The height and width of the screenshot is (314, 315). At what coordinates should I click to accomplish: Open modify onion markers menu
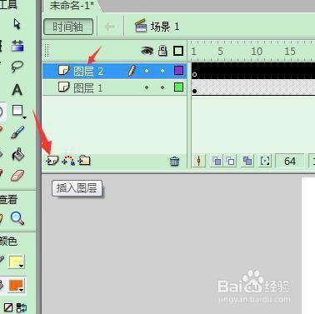265,161
